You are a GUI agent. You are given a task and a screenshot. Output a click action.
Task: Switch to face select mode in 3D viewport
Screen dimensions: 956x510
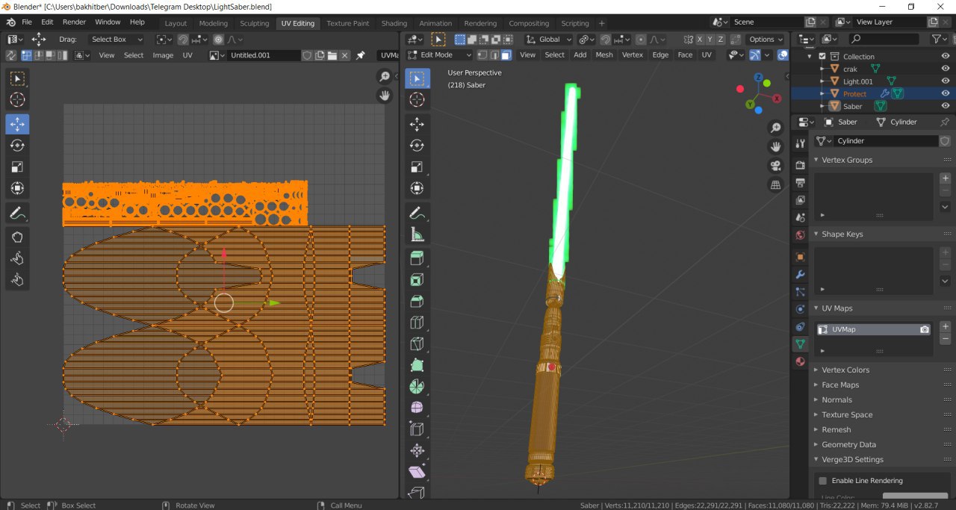click(x=506, y=55)
